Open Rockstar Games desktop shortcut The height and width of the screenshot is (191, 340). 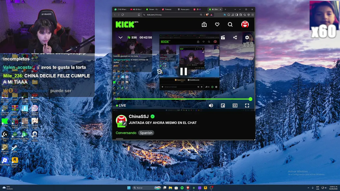pyautogui.click(x=15, y=162)
